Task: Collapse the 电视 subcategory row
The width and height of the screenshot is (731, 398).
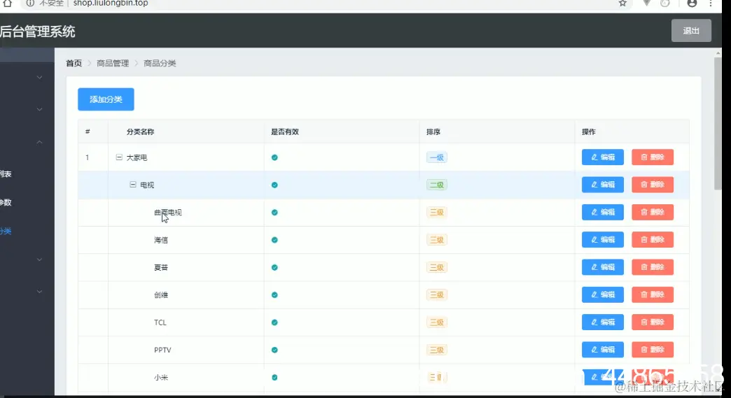Action: tap(133, 185)
